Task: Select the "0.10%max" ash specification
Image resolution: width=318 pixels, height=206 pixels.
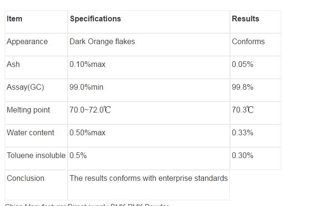Action: click(88, 65)
